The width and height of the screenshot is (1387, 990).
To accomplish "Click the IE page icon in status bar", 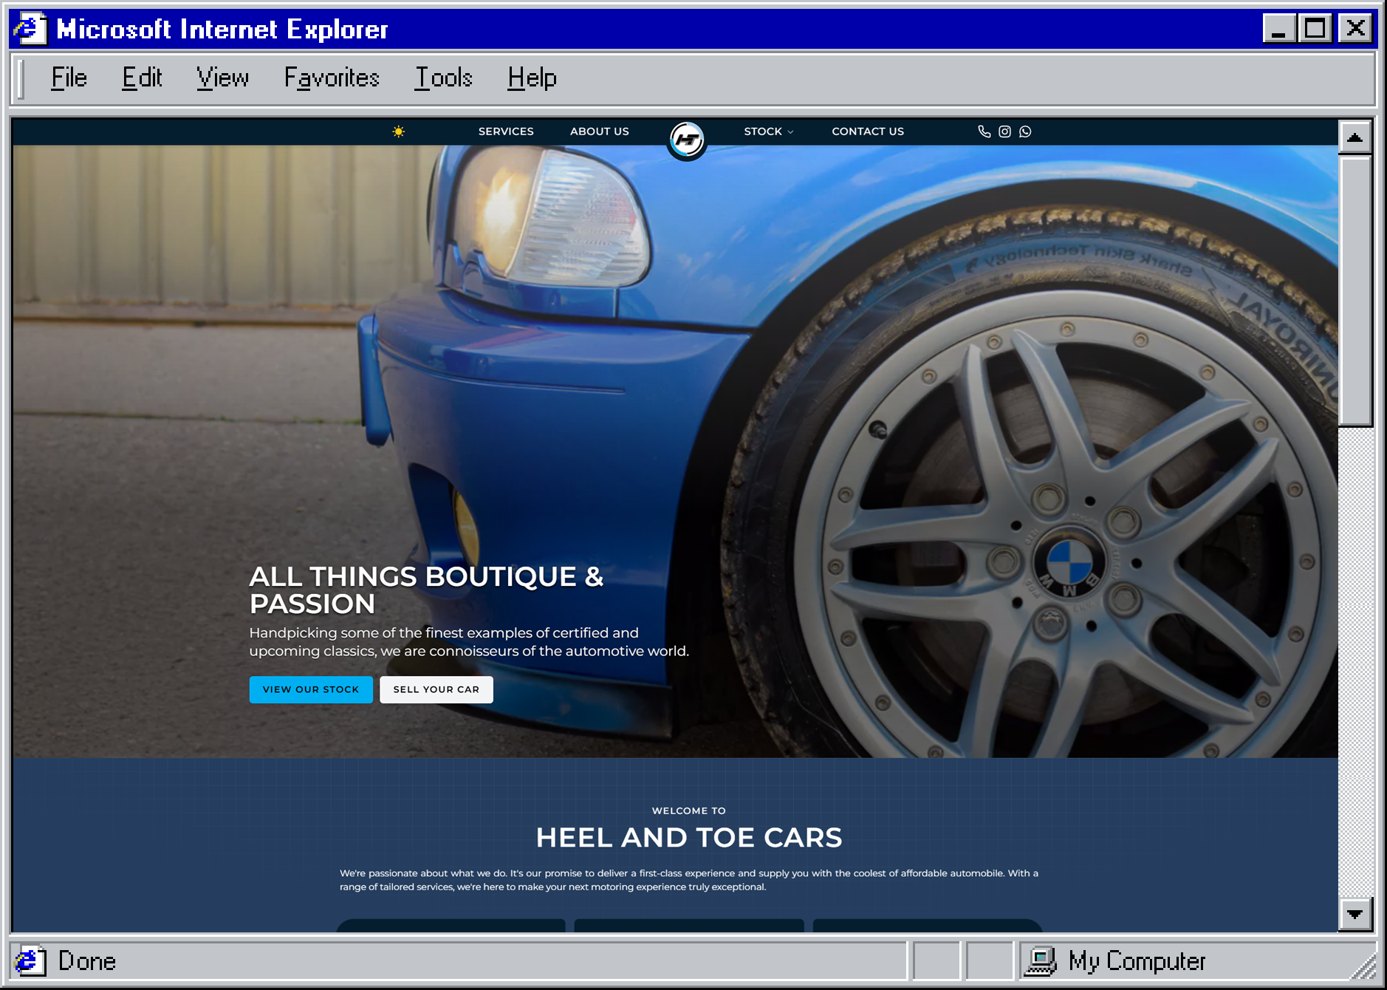I will (x=30, y=960).
